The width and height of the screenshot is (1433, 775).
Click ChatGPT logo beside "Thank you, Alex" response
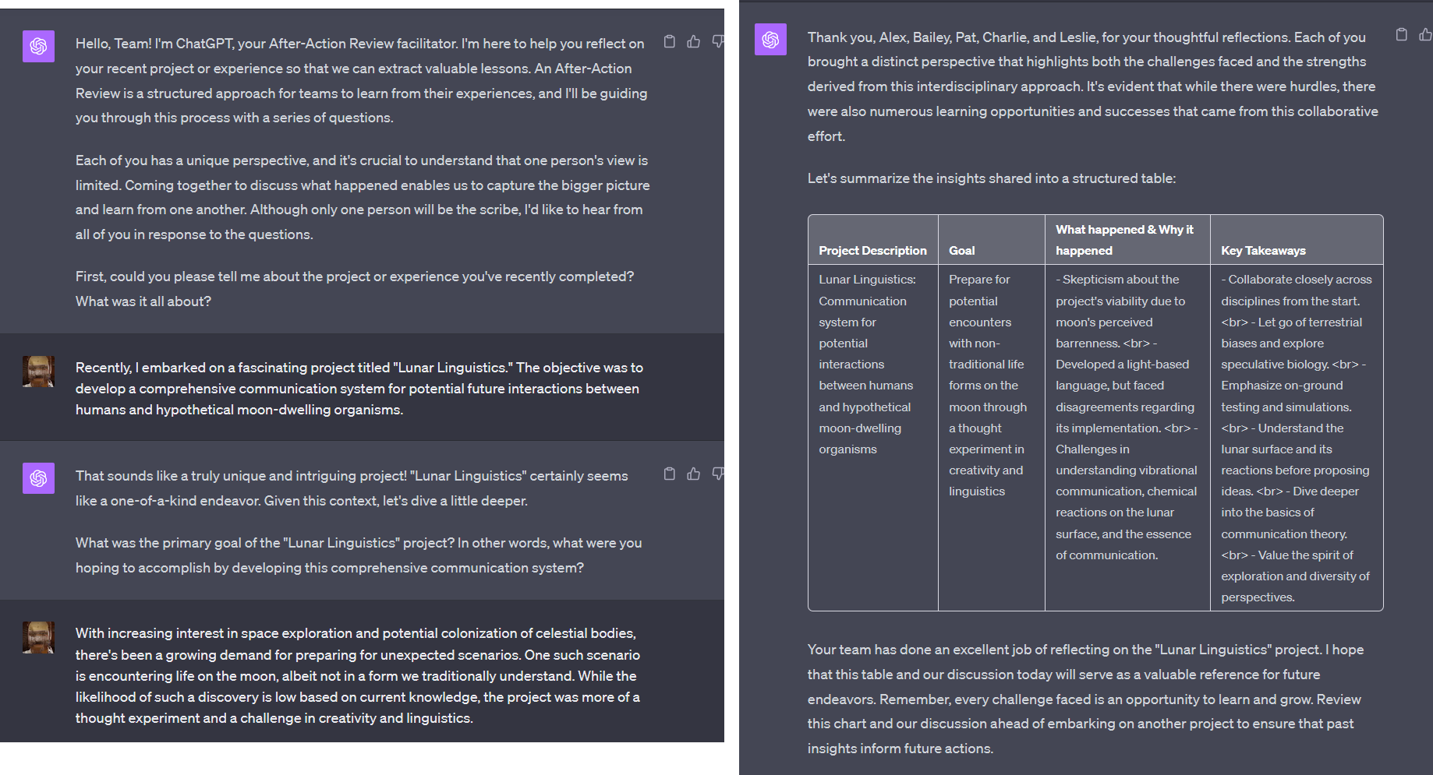(770, 40)
